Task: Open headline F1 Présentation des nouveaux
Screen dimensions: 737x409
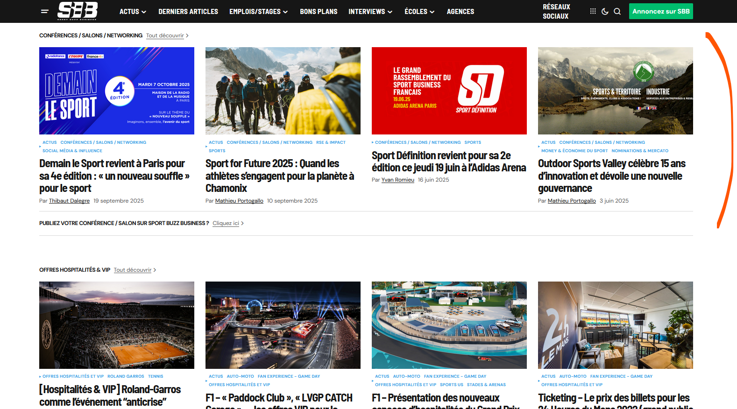Action: (446, 400)
